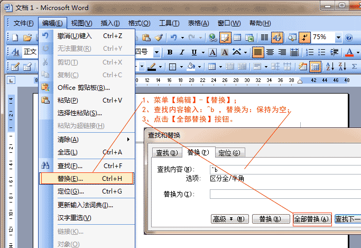This screenshot has height=248, width=361.
Task: Click the table cell alignment icon
Action: (x=257, y=67)
